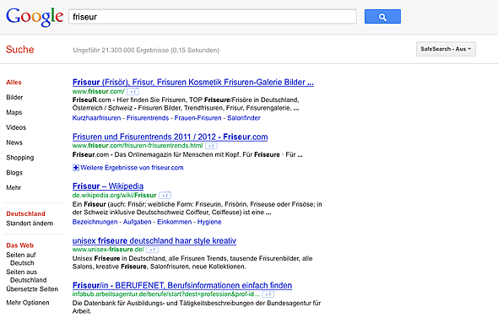Image resolution: width=498 pixels, height=318 pixels.
Task: Click +1 button next to infobub.arbeitsagentur.de URL
Action: 268,294
